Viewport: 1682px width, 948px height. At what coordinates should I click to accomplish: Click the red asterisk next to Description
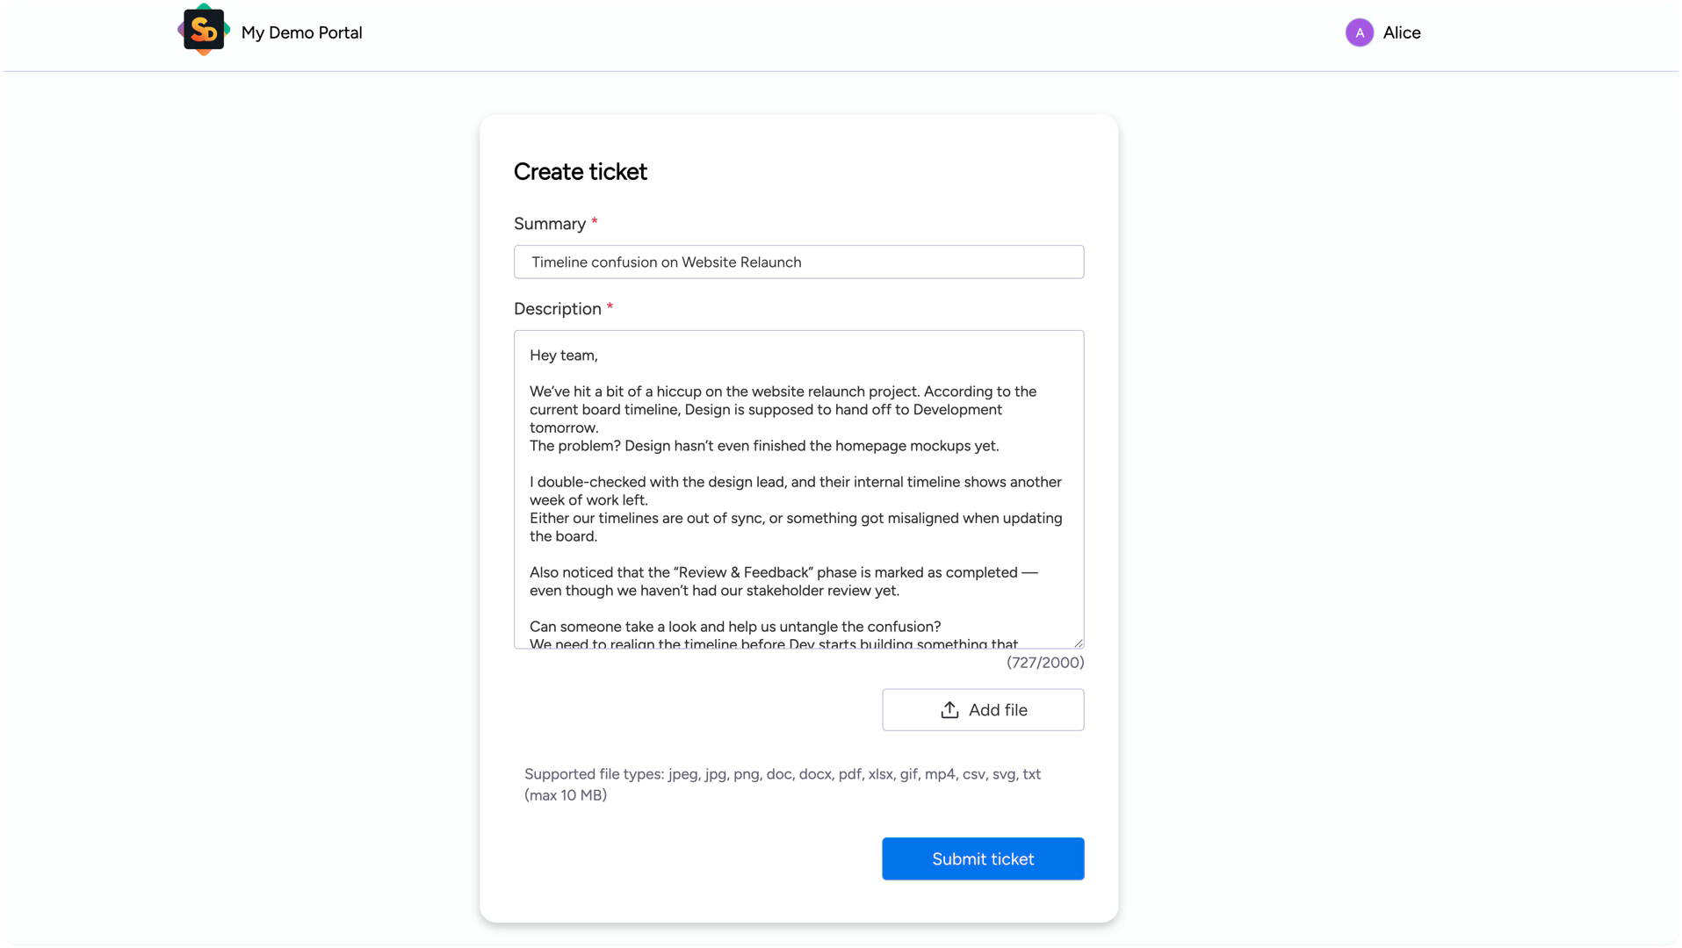coord(610,307)
